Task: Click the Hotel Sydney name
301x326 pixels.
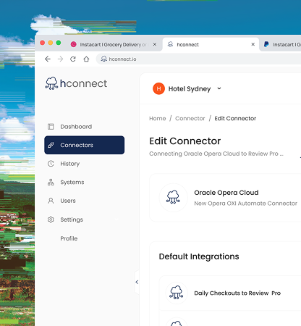Action: pos(190,89)
